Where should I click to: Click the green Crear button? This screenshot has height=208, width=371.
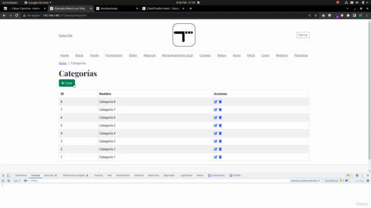pos(67,83)
